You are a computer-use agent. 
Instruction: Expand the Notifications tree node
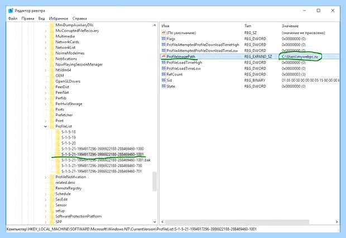[45, 59]
